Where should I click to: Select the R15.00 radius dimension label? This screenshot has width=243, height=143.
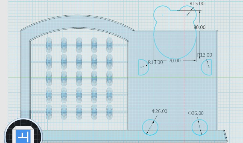197,4
